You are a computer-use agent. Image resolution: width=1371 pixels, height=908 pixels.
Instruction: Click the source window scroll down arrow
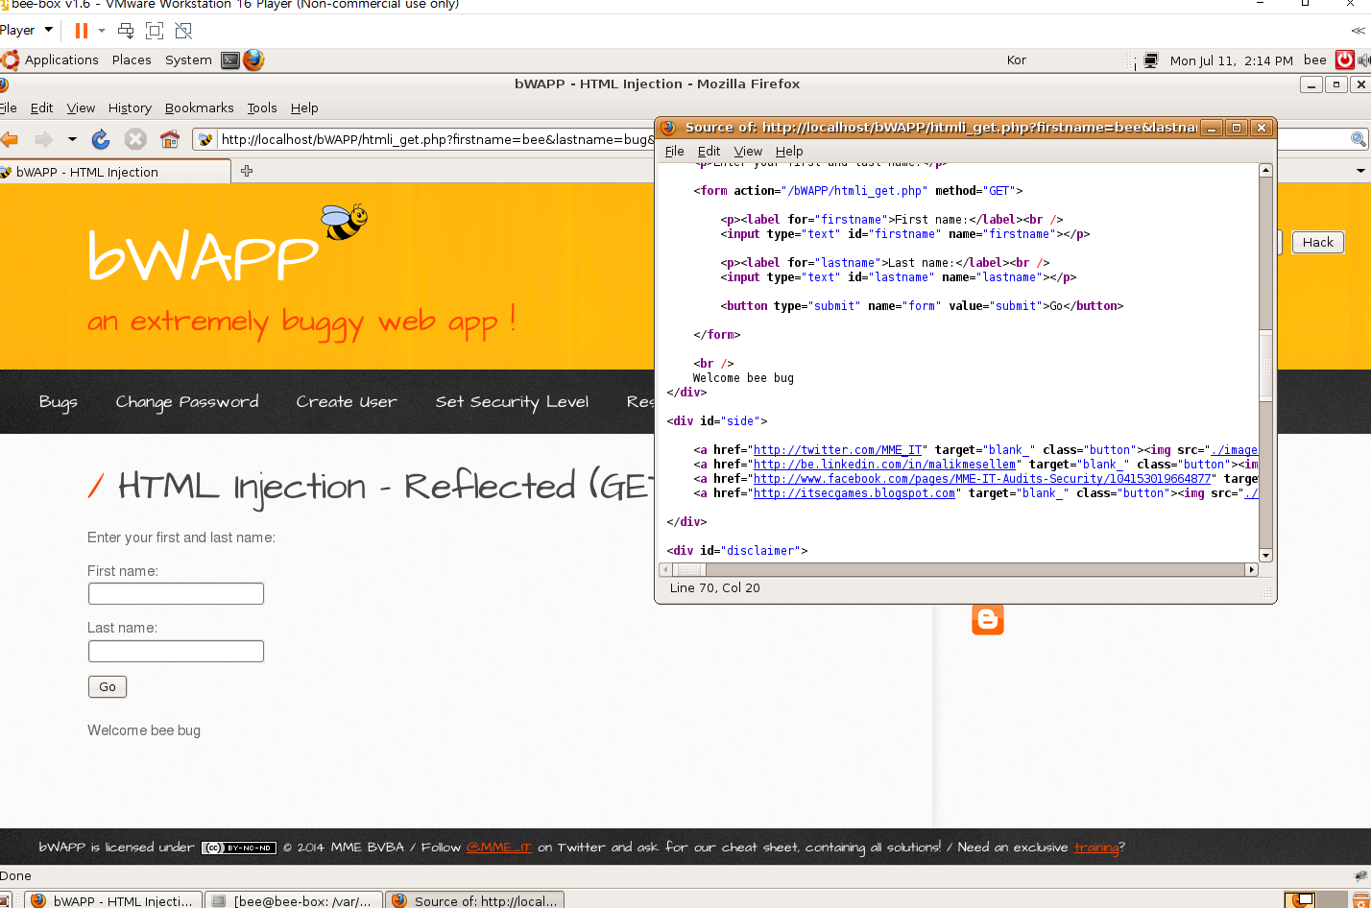[1265, 555]
